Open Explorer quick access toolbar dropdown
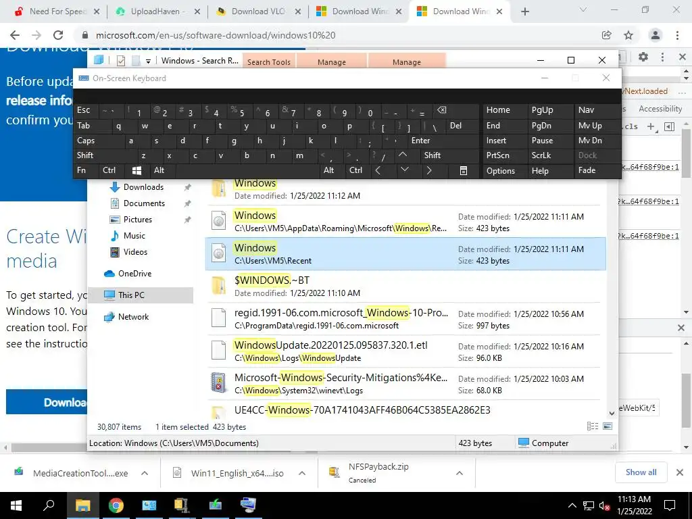The width and height of the screenshot is (692, 519). tap(148, 61)
